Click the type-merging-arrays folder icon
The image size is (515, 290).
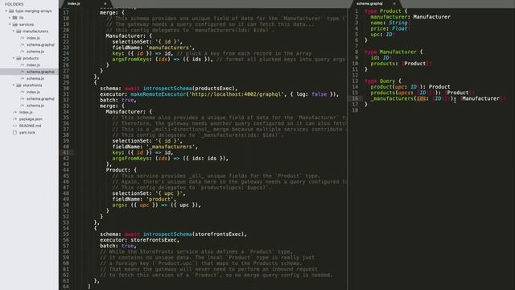[11, 10]
